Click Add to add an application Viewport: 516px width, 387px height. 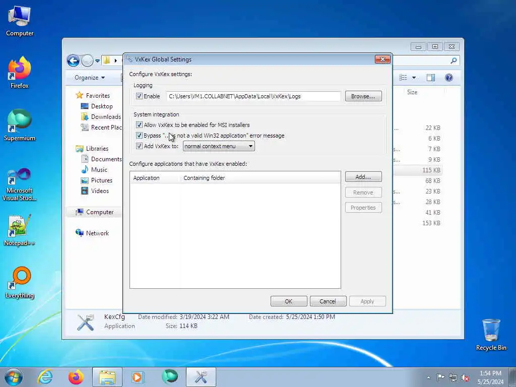363,177
